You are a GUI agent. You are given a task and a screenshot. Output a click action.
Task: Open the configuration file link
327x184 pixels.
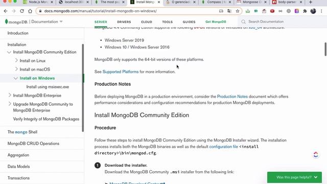223,147
